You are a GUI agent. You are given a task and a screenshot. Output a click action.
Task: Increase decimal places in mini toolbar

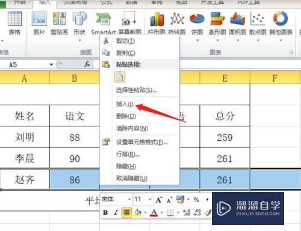[187, 212]
